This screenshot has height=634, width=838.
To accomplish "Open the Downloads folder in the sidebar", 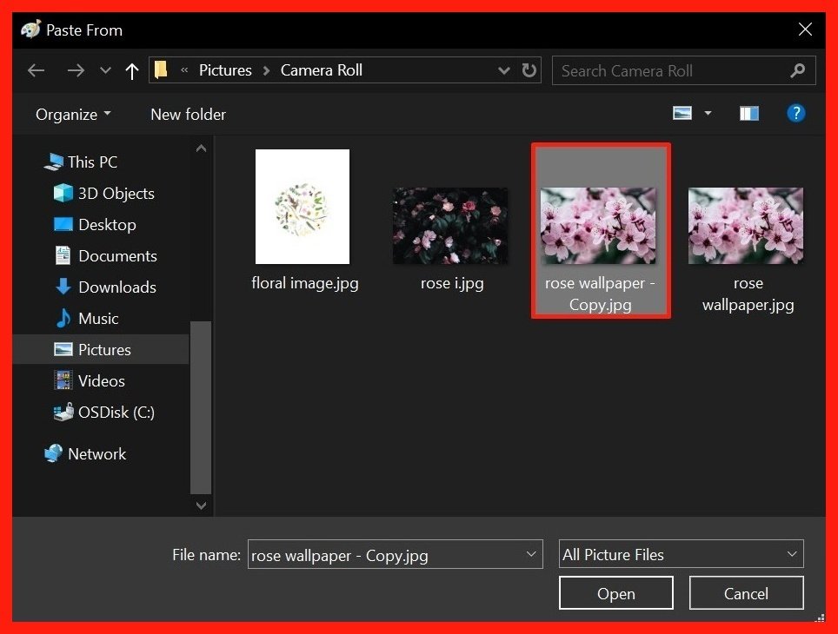I will coord(116,287).
